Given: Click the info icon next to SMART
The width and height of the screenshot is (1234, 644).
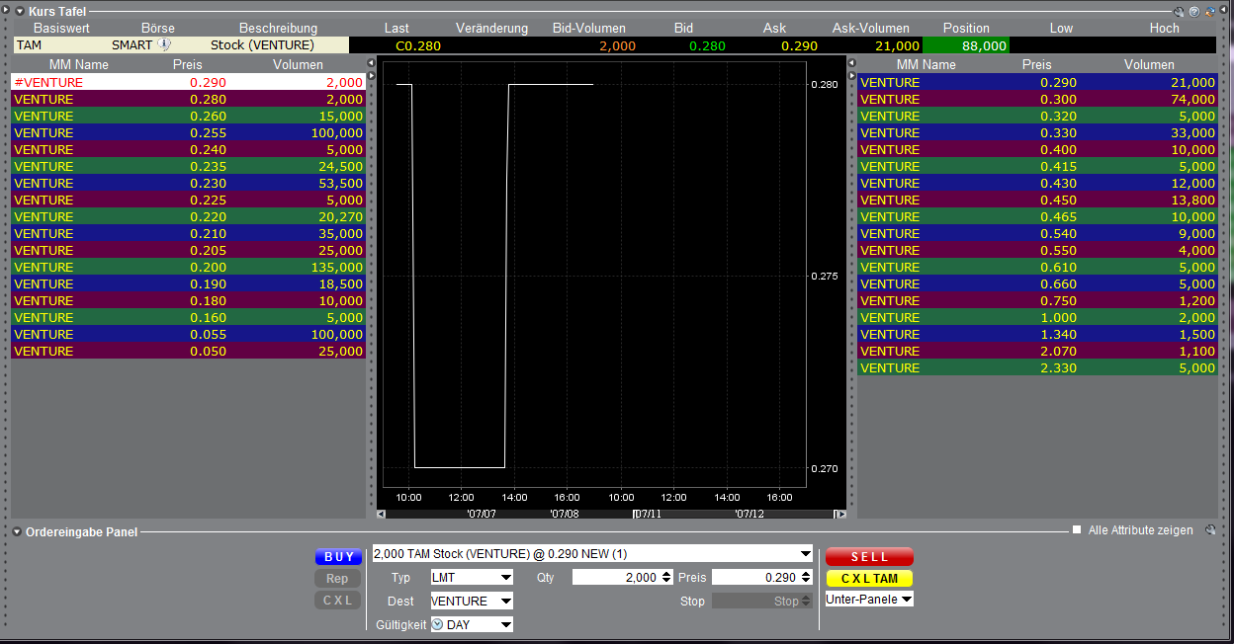Looking at the screenshot, I should pos(164,44).
